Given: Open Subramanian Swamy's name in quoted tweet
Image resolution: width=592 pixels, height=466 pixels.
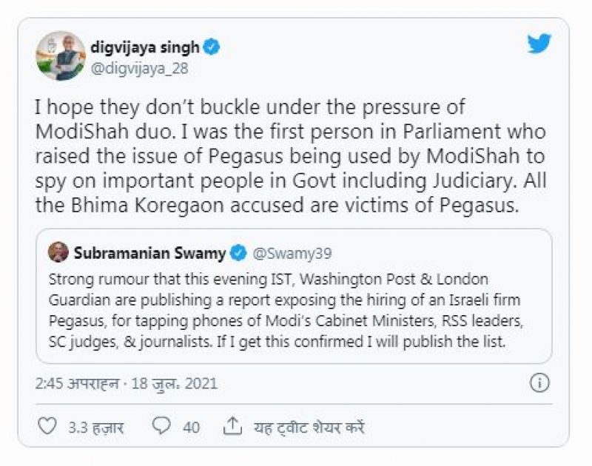Looking at the screenshot, I should 149,253.
